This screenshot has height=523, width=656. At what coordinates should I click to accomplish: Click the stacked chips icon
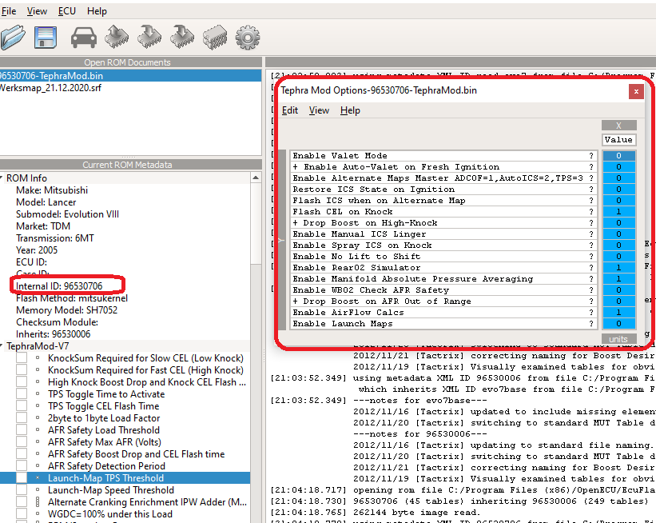coord(215,38)
